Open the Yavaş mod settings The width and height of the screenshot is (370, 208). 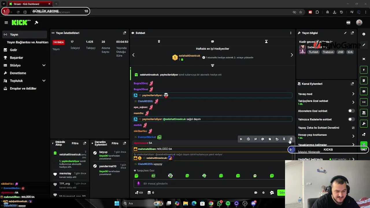[326, 94]
